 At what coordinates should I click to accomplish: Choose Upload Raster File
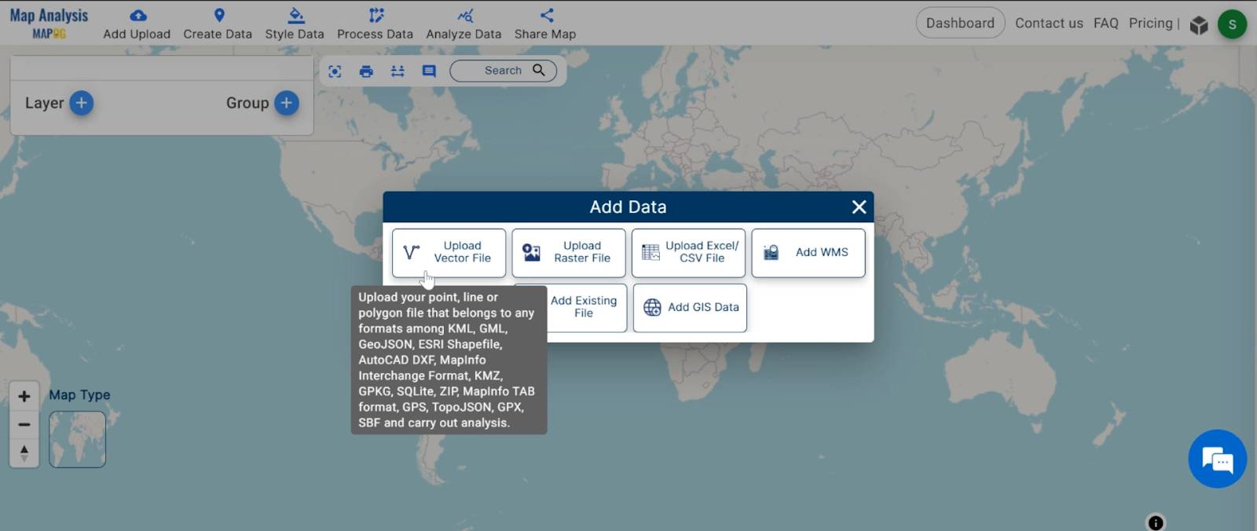[x=569, y=253]
